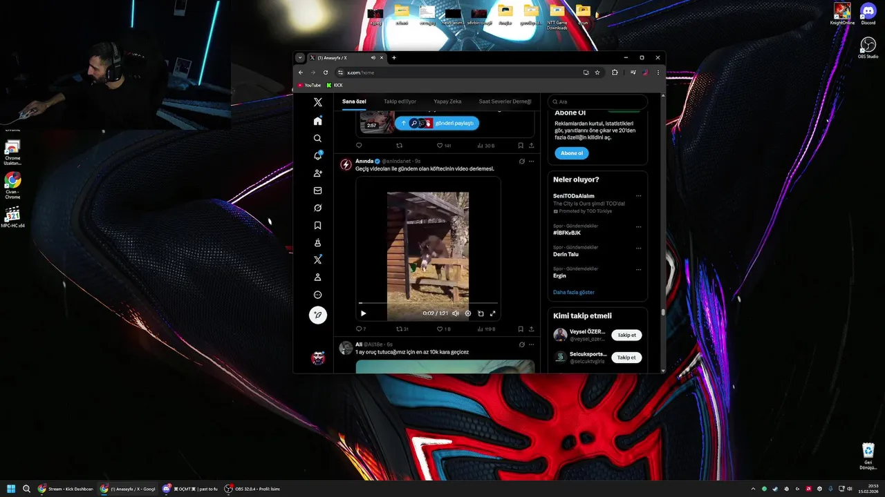Open more options for Ergin trend
This screenshot has width=885, height=497.
point(638,269)
